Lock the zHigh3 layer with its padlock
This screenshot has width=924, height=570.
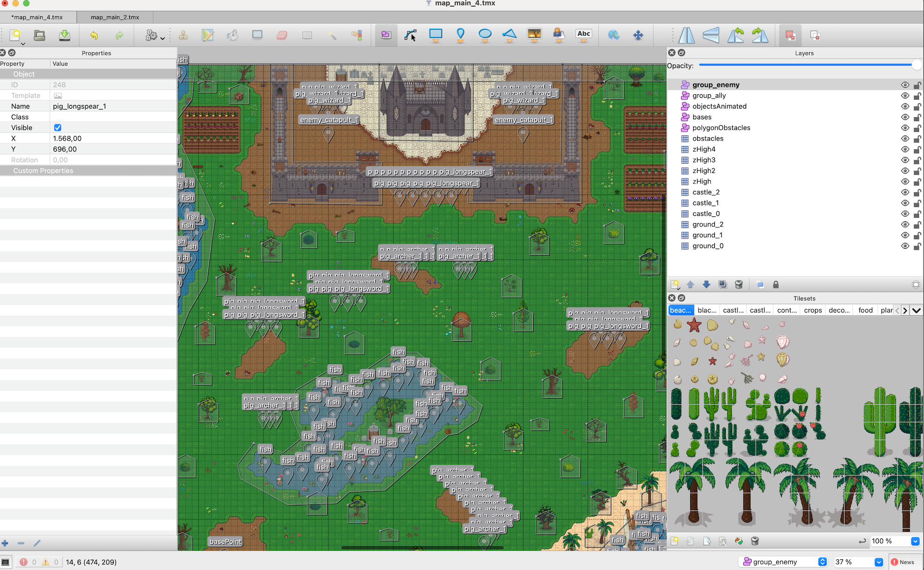coord(917,160)
